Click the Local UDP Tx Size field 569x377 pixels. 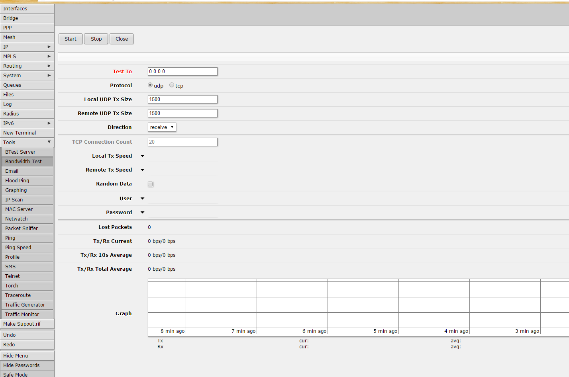[x=182, y=99]
